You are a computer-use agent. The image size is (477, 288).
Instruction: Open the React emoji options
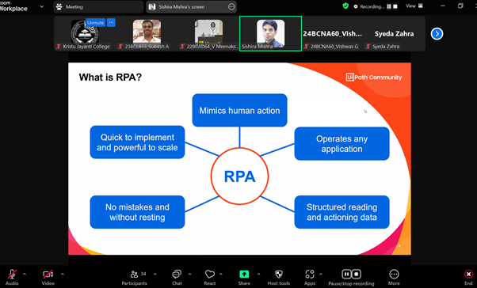(x=210, y=278)
